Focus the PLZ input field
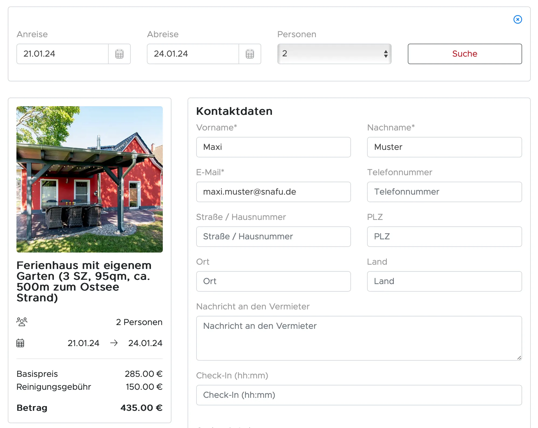The height and width of the screenshot is (428, 538). pyautogui.click(x=444, y=237)
